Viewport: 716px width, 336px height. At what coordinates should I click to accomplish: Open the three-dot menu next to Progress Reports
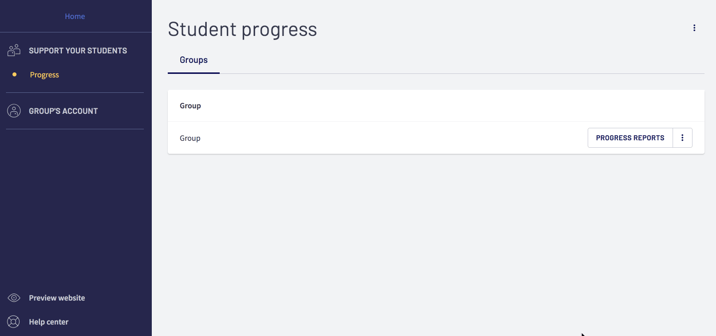click(x=683, y=138)
